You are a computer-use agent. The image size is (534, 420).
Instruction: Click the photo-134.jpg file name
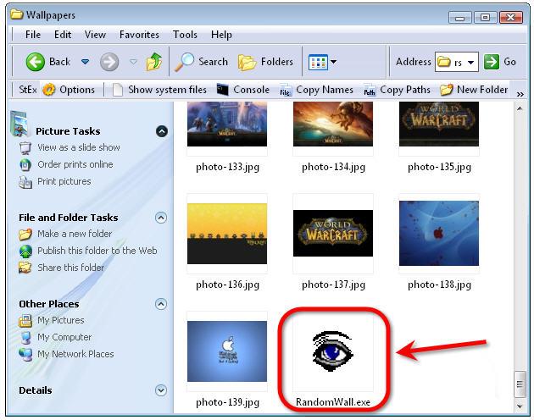coord(333,167)
